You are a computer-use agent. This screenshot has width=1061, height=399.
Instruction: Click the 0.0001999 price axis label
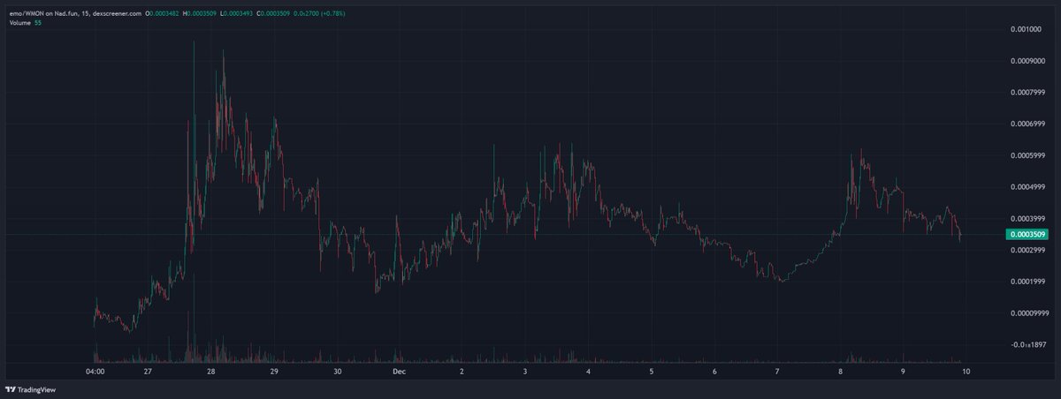pos(1028,281)
